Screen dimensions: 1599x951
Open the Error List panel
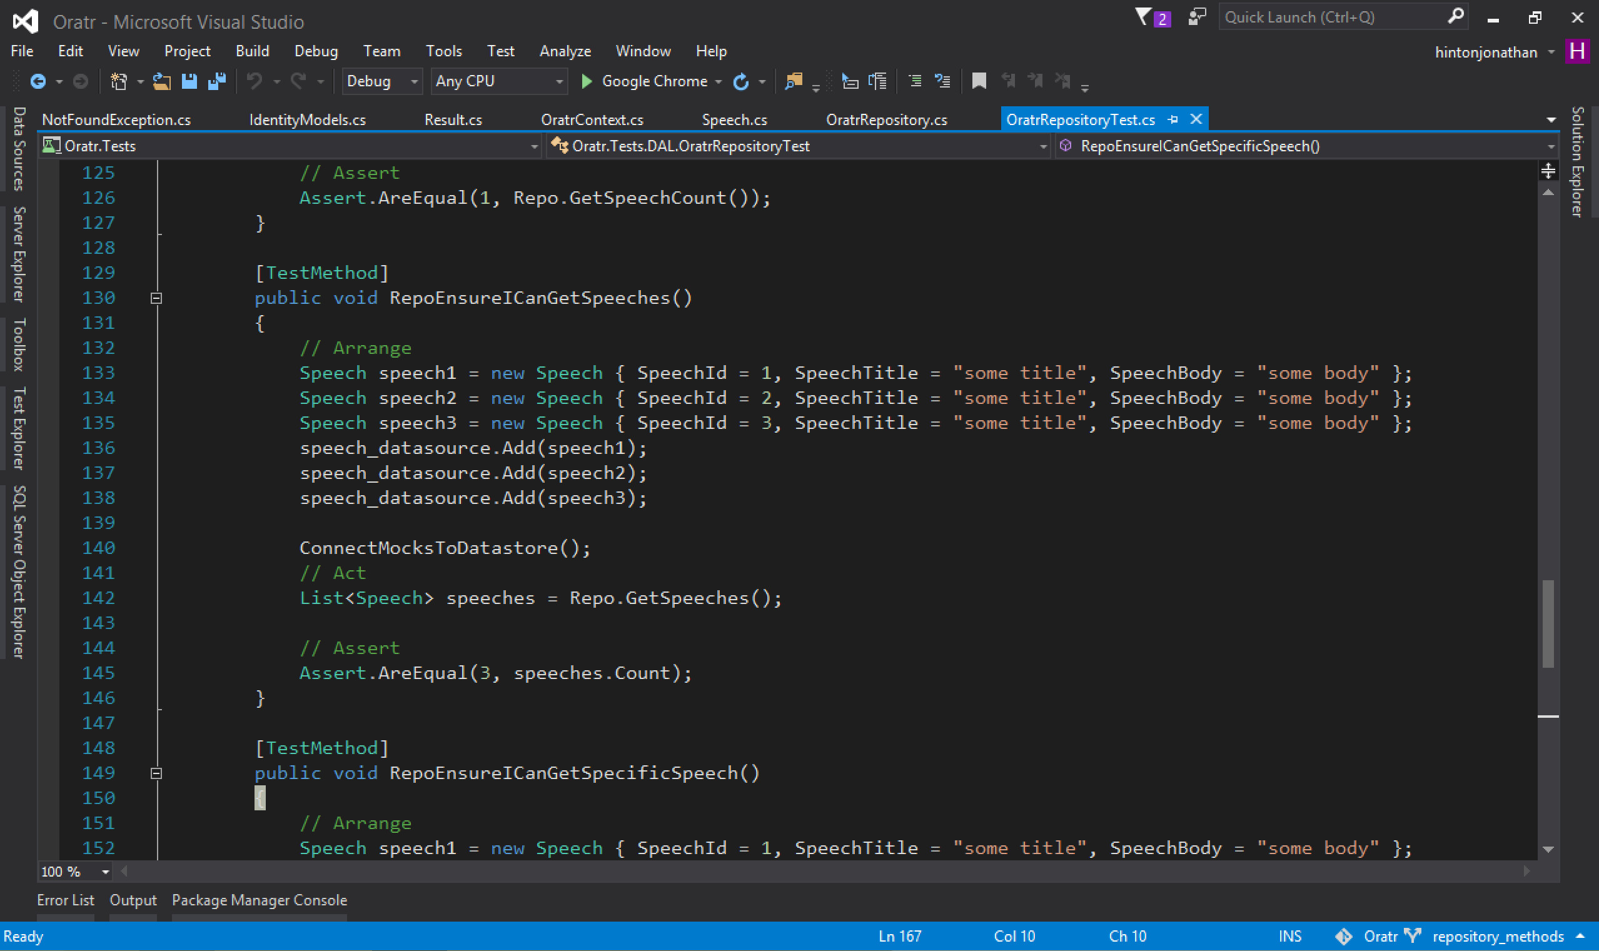coord(66,900)
